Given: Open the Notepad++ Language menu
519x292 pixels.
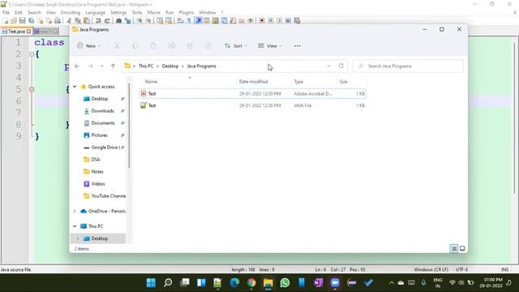Looking at the screenshot, I should pos(95,12).
